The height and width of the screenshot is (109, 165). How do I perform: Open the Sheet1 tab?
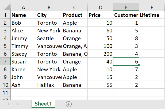coord(43,104)
